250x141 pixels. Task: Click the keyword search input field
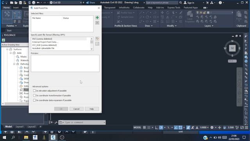(x=162, y=3)
